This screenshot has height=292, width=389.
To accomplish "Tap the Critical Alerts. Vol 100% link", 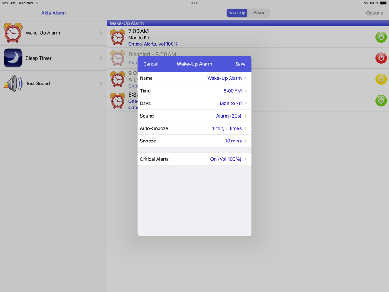I will (x=153, y=44).
